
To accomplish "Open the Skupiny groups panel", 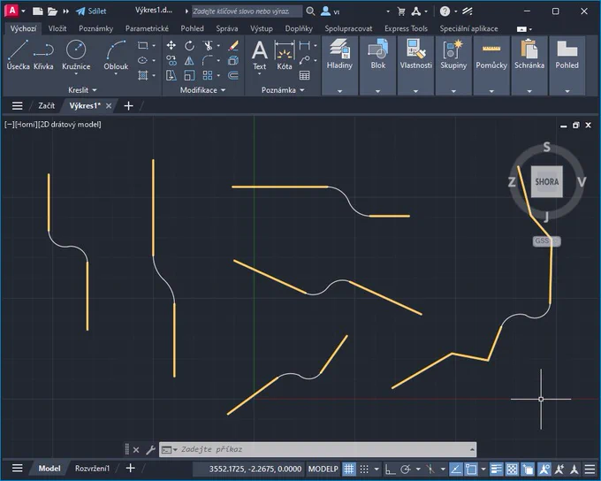I will tap(453, 65).
